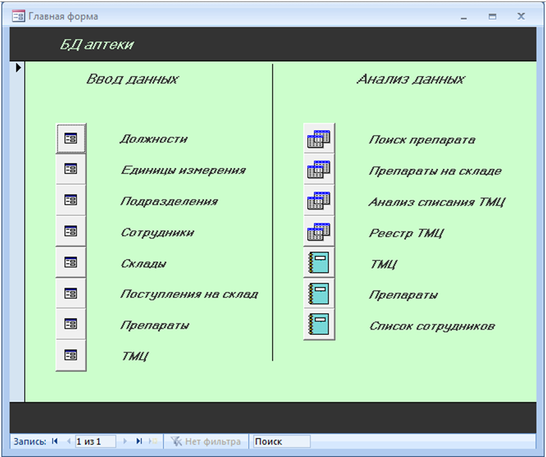Click the record number field
The width and height of the screenshot is (546, 457).
click(x=95, y=442)
